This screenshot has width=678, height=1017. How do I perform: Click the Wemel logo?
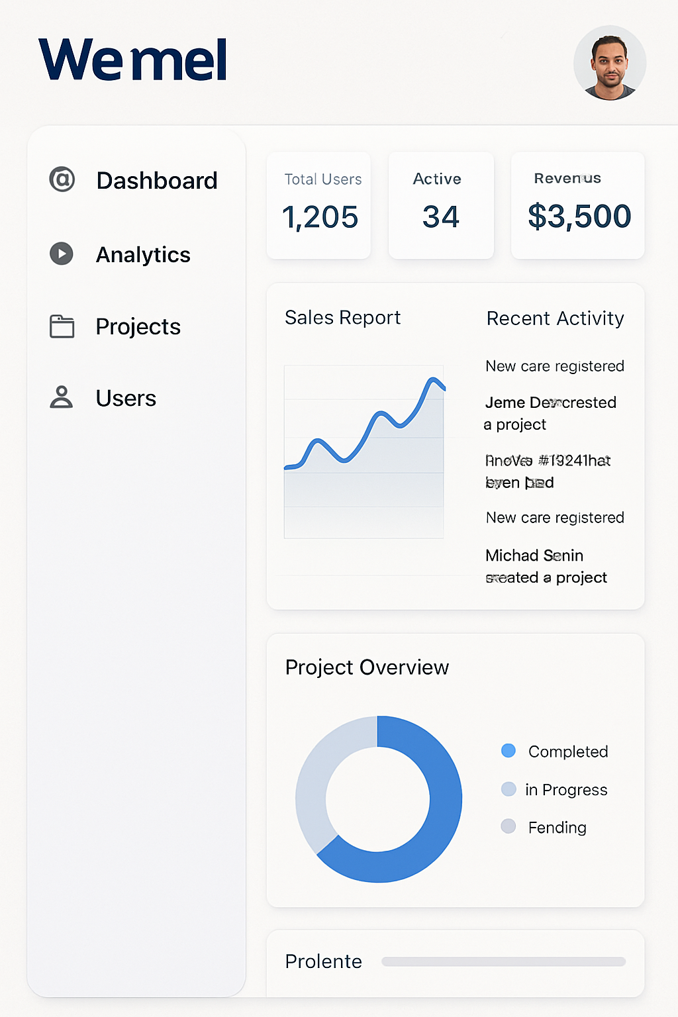tap(133, 60)
